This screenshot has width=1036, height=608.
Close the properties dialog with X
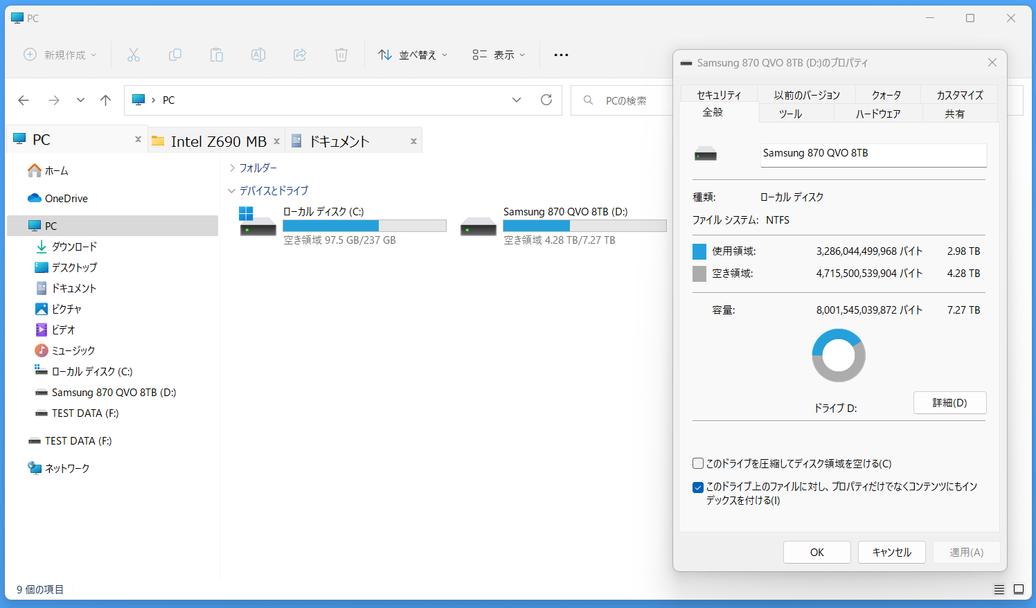[992, 62]
